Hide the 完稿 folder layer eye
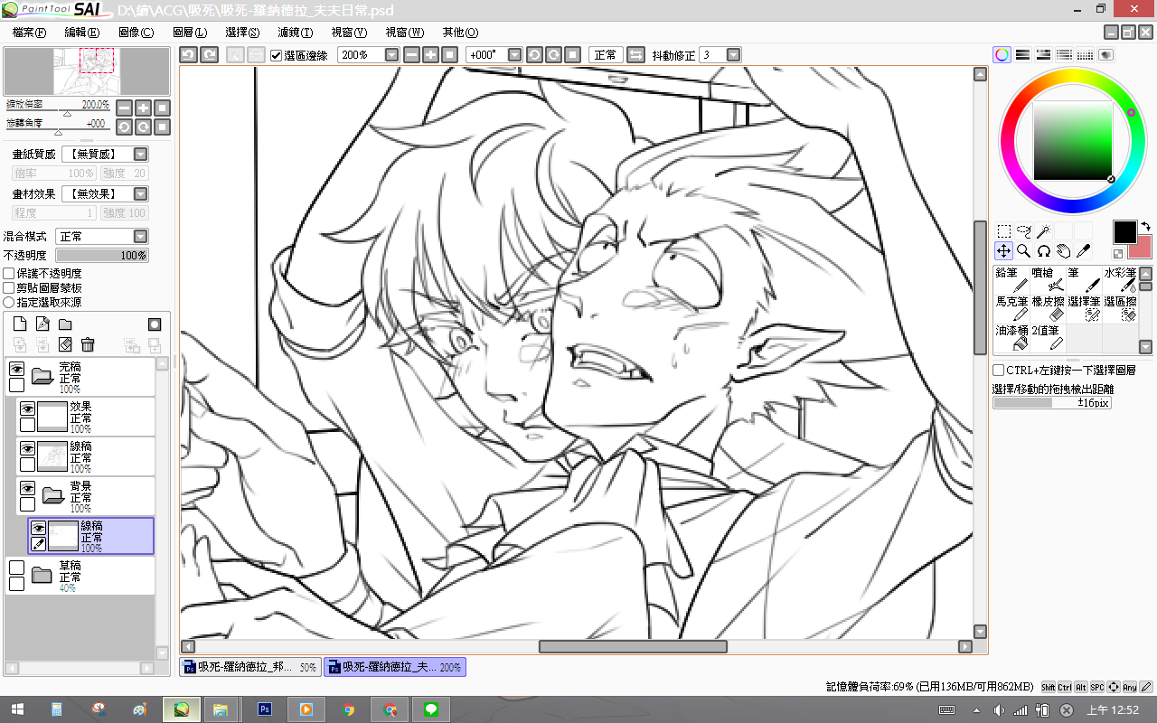 (x=16, y=369)
